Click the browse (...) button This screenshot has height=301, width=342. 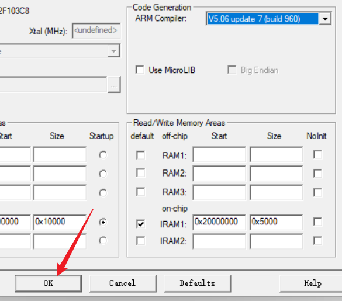point(114,85)
